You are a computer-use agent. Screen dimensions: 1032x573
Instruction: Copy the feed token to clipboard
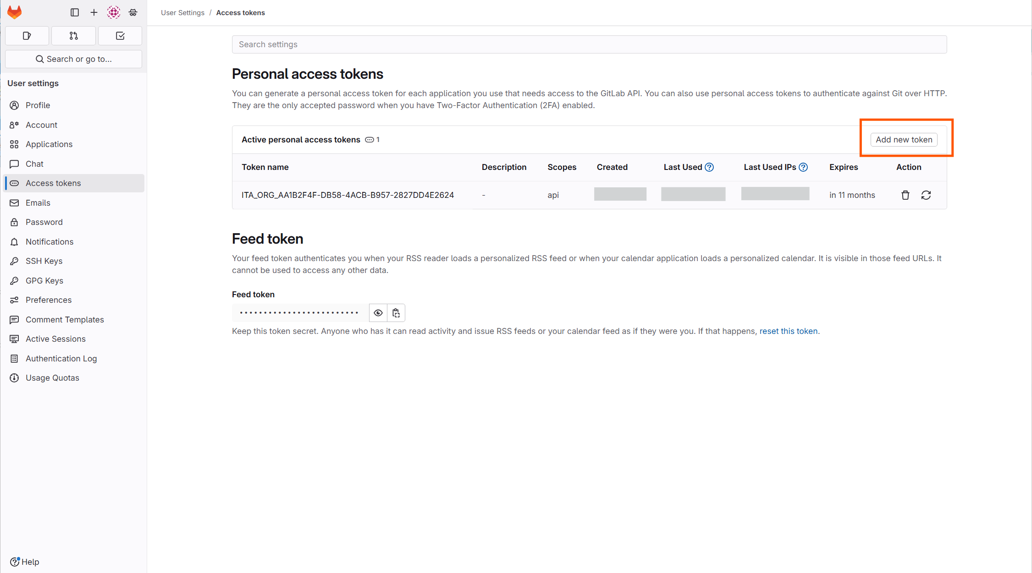click(x=396, y=313)
